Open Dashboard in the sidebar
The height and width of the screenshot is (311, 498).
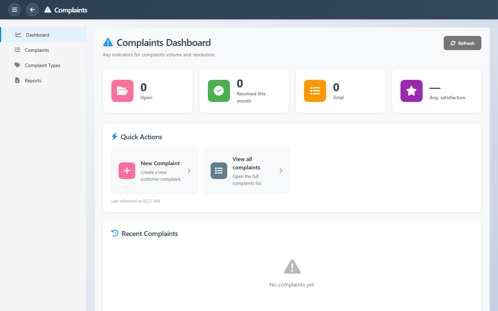(37, 35)
